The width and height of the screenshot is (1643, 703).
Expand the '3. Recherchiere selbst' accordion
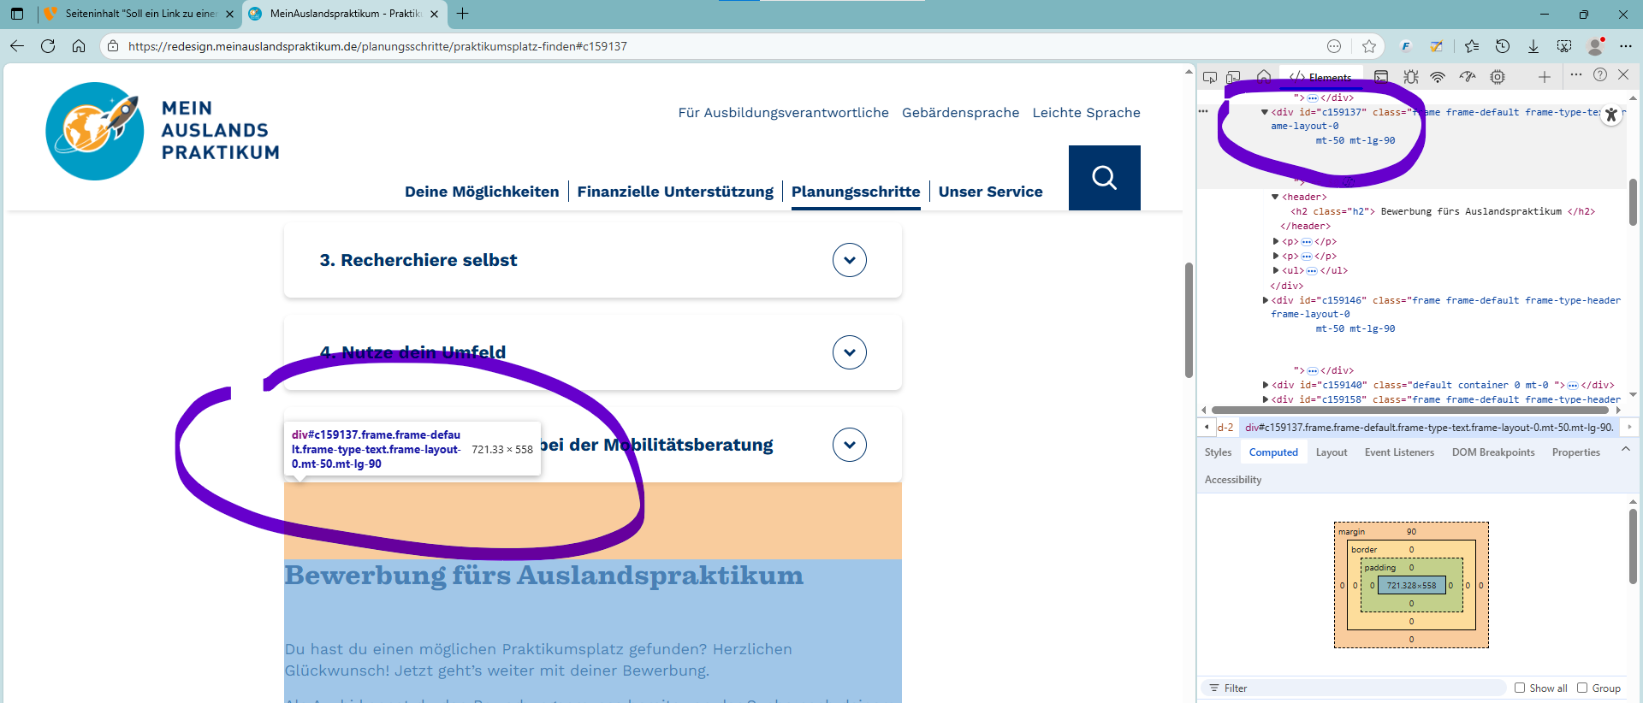tap(849, 260)
